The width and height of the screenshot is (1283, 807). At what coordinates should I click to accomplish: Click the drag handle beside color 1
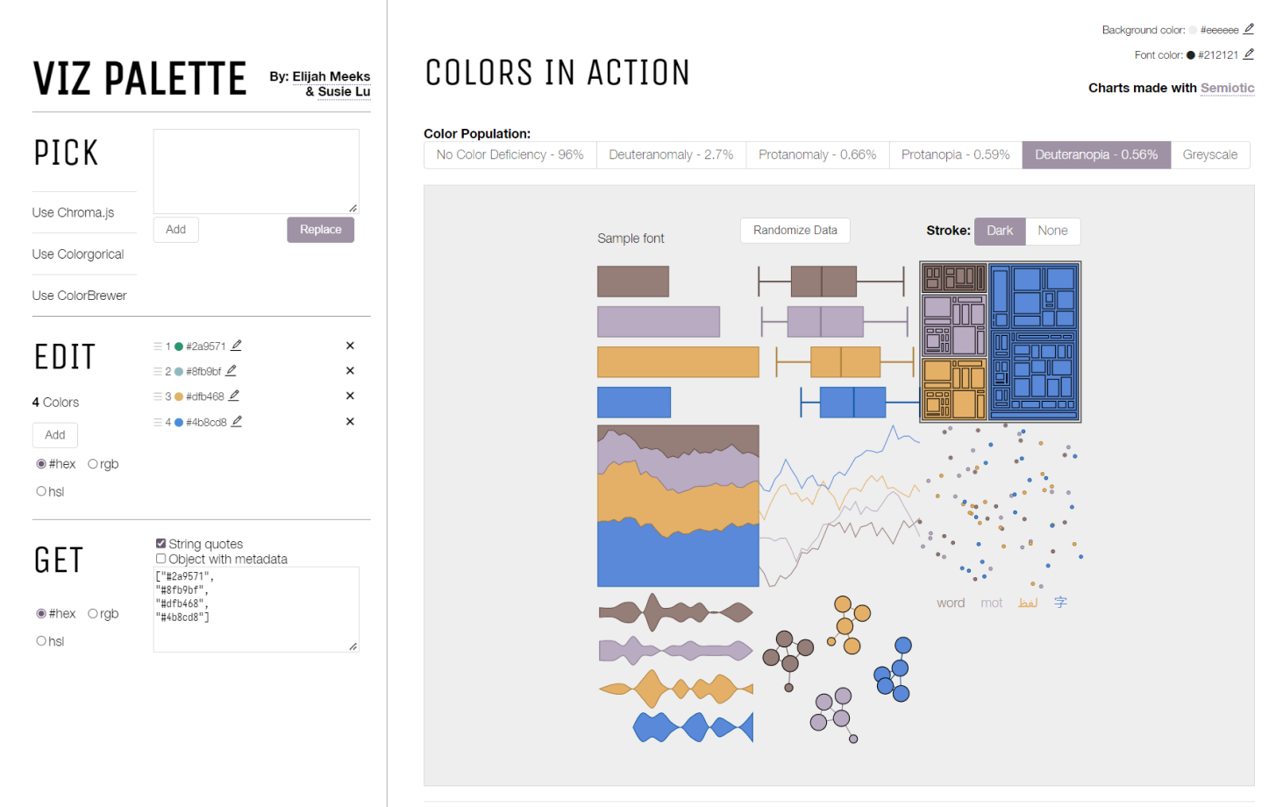coord(159,346)
